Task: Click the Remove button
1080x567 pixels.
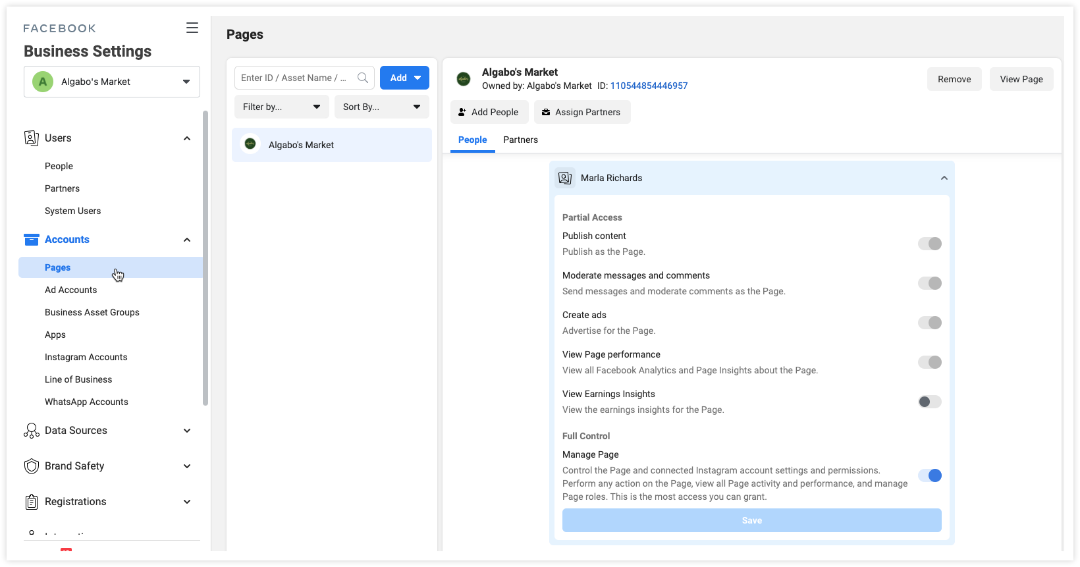Action: click(x=954, y=79)
